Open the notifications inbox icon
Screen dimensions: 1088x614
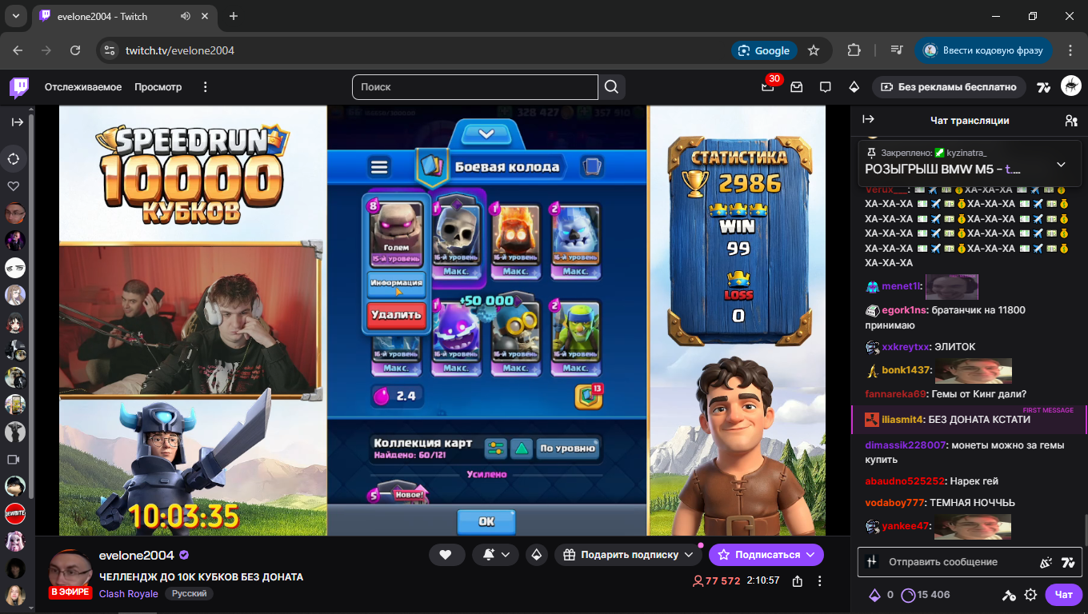(x=796, y=87)
